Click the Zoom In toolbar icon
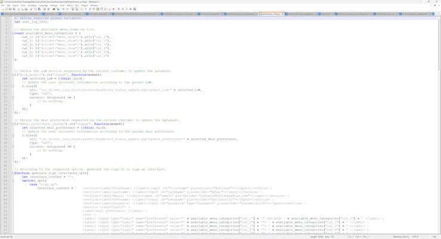 64,9
